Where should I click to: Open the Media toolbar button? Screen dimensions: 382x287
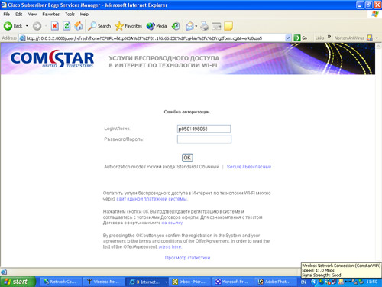coord(157,26)
